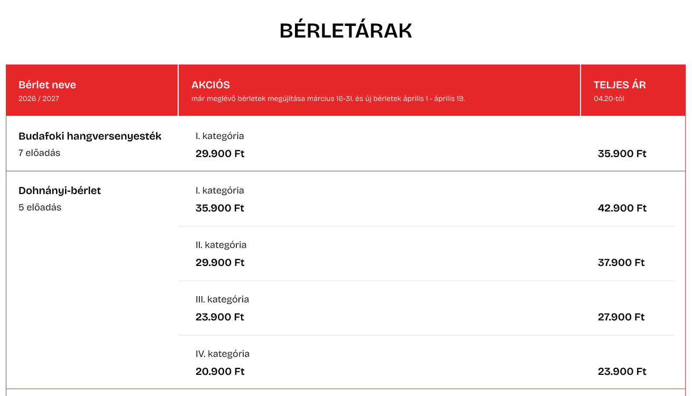This screenshot has height=396, width=692.
Task: Click the III. kategória label
Action: (x=222, y=299)
